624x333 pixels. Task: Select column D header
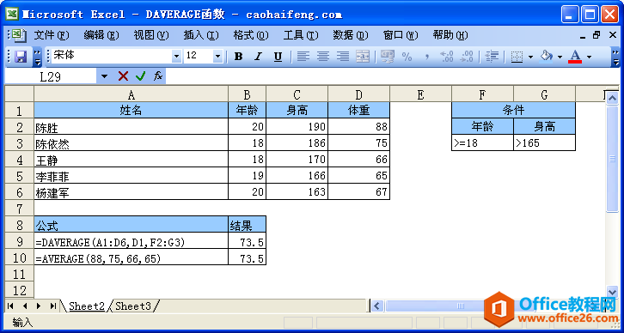pyautogui.click(x=359, y=94)
